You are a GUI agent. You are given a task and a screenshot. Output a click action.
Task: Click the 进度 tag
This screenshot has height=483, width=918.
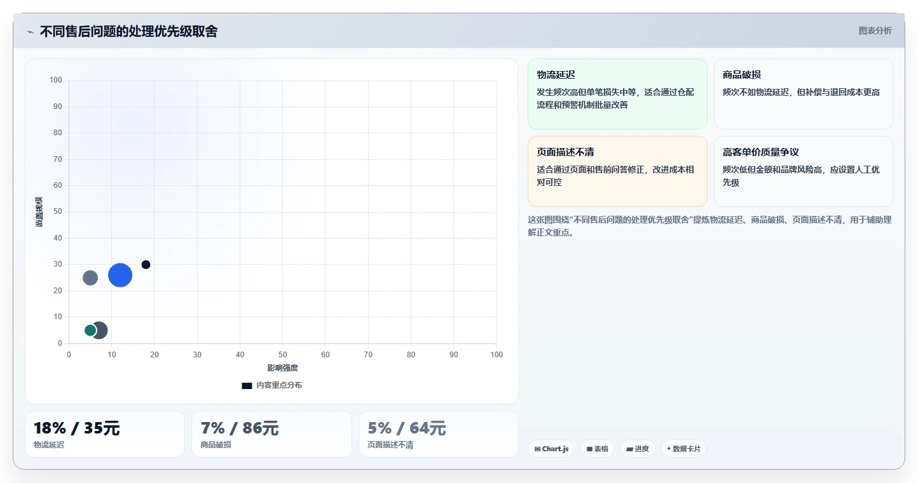638,449
